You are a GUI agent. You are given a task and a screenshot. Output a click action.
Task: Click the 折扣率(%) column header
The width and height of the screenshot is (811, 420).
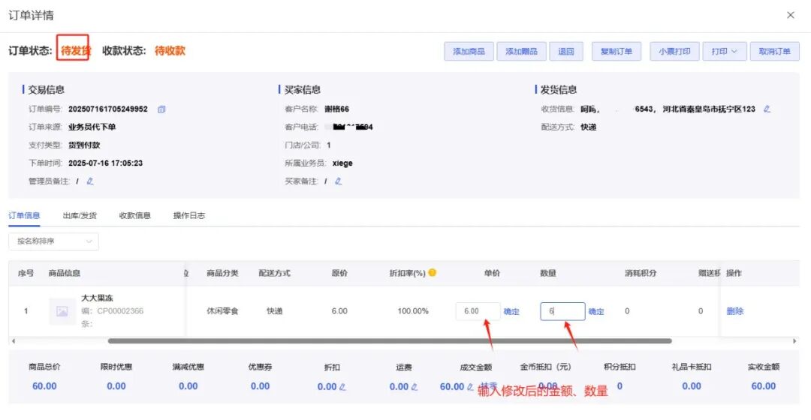click(407, 273)
